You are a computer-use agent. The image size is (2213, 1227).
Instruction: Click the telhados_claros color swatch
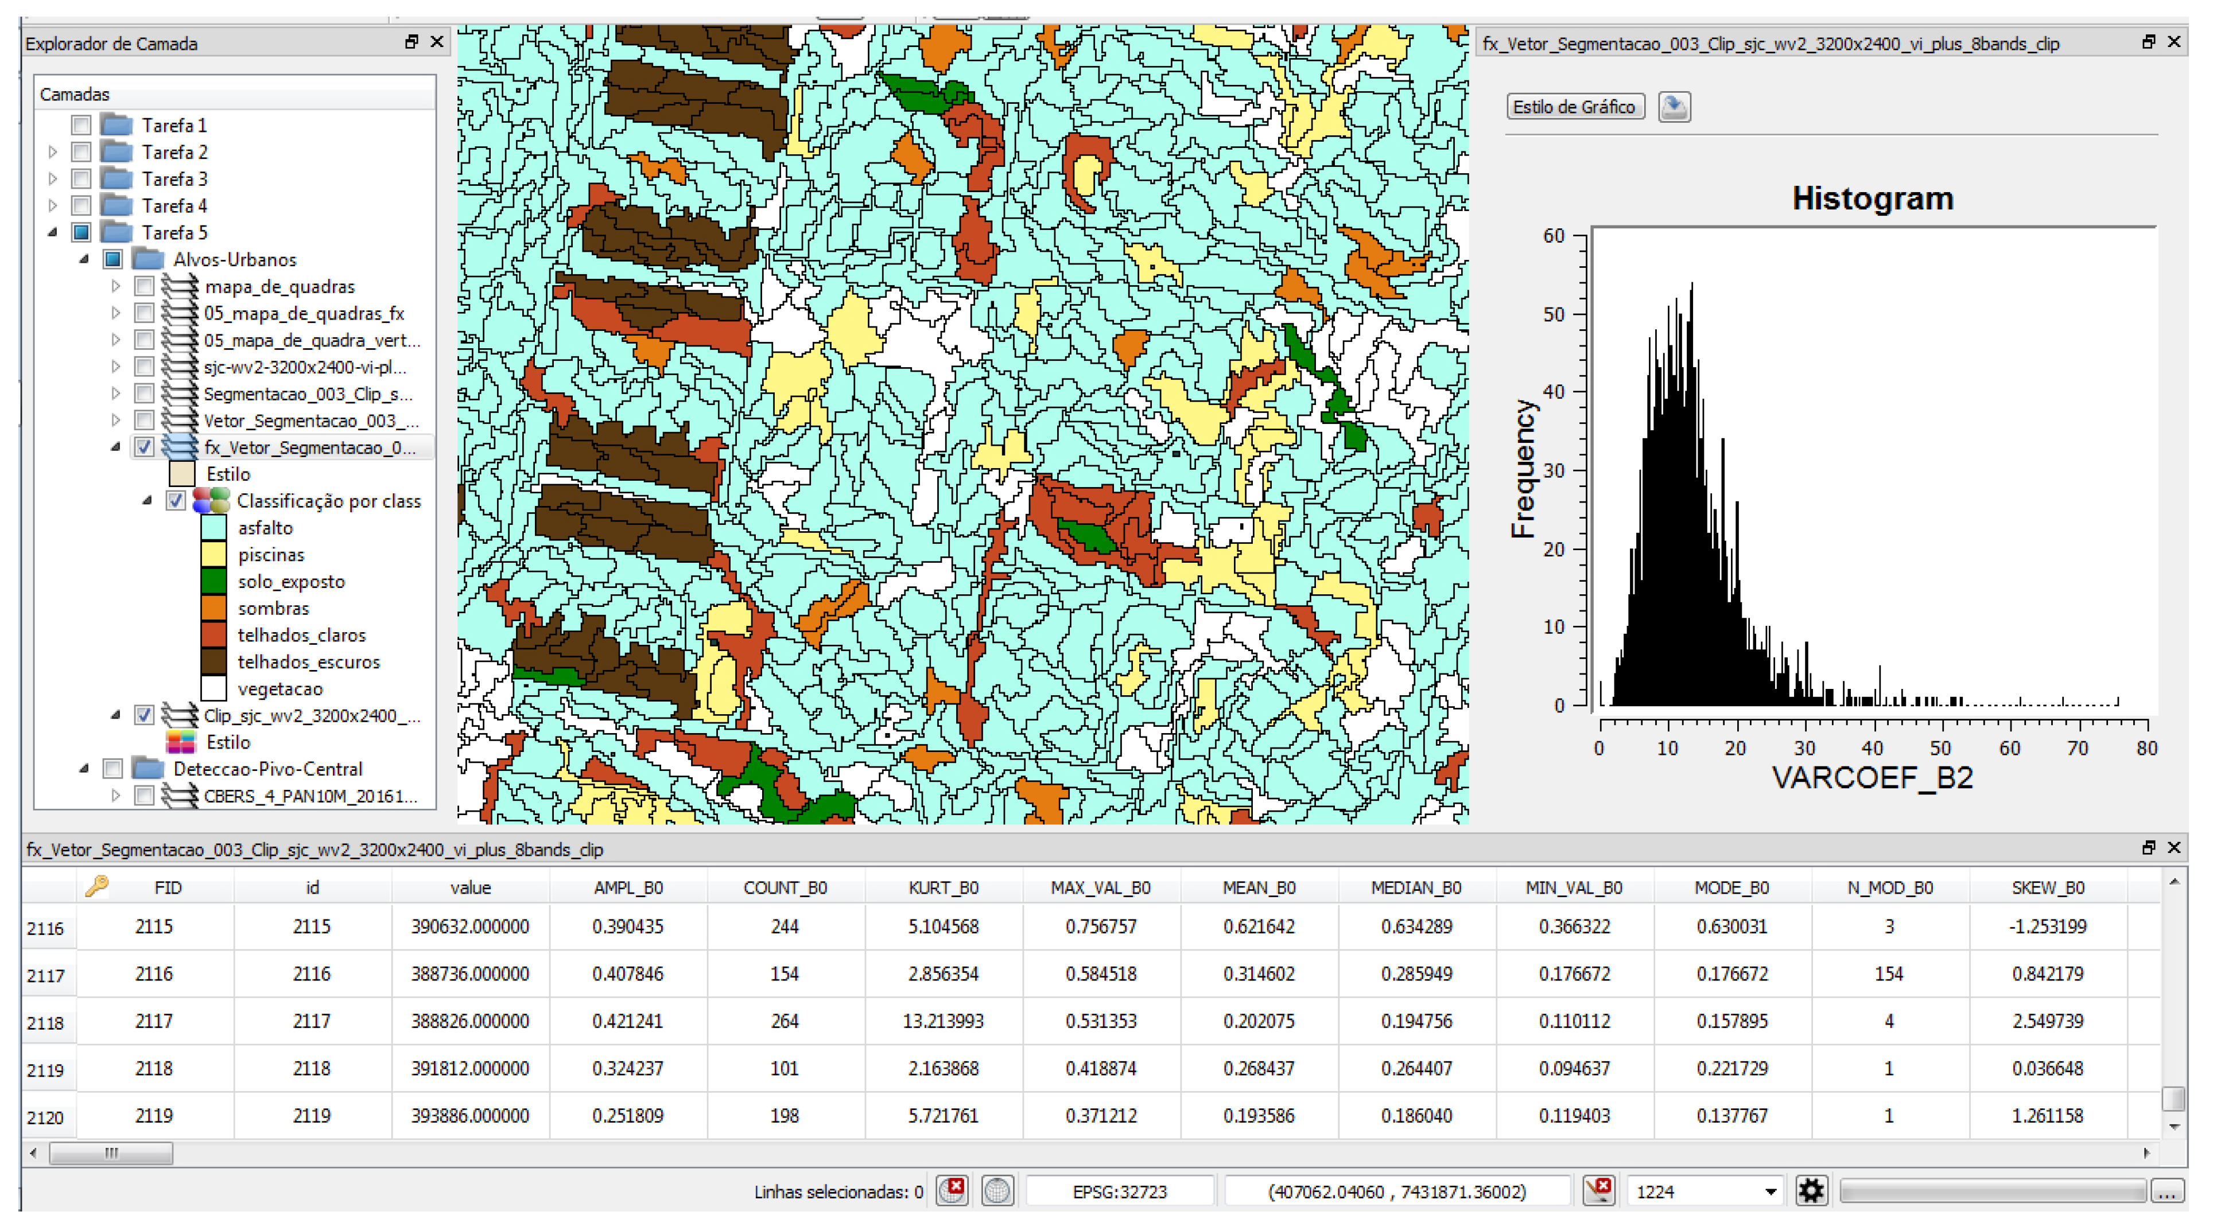213,634
